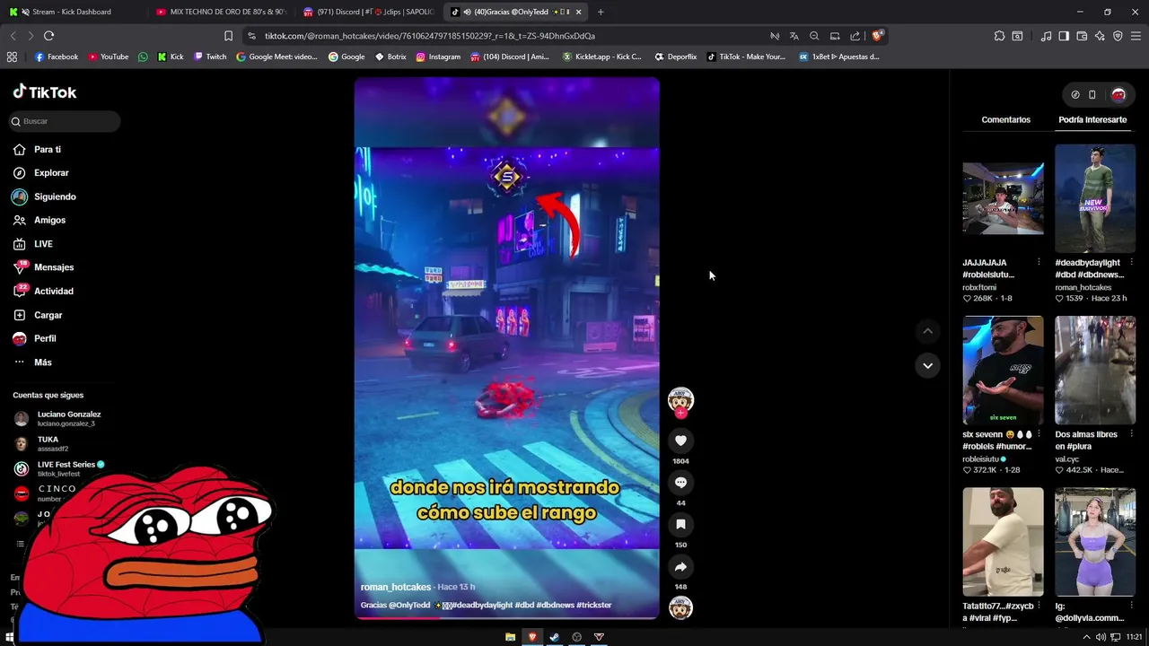
Task: Open the New Survivor video thumbnail
Action: [x=1094, y=198]
